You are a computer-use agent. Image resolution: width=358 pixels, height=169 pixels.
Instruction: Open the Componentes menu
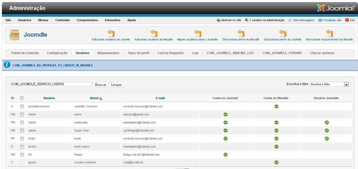(87, 20)
